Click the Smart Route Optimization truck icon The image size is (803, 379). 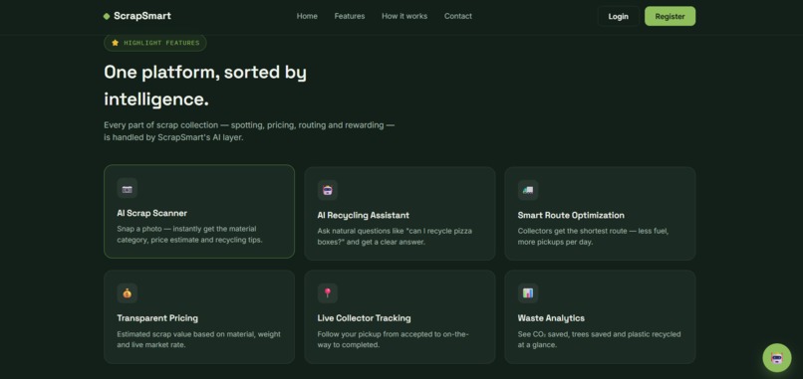[527, 190]
